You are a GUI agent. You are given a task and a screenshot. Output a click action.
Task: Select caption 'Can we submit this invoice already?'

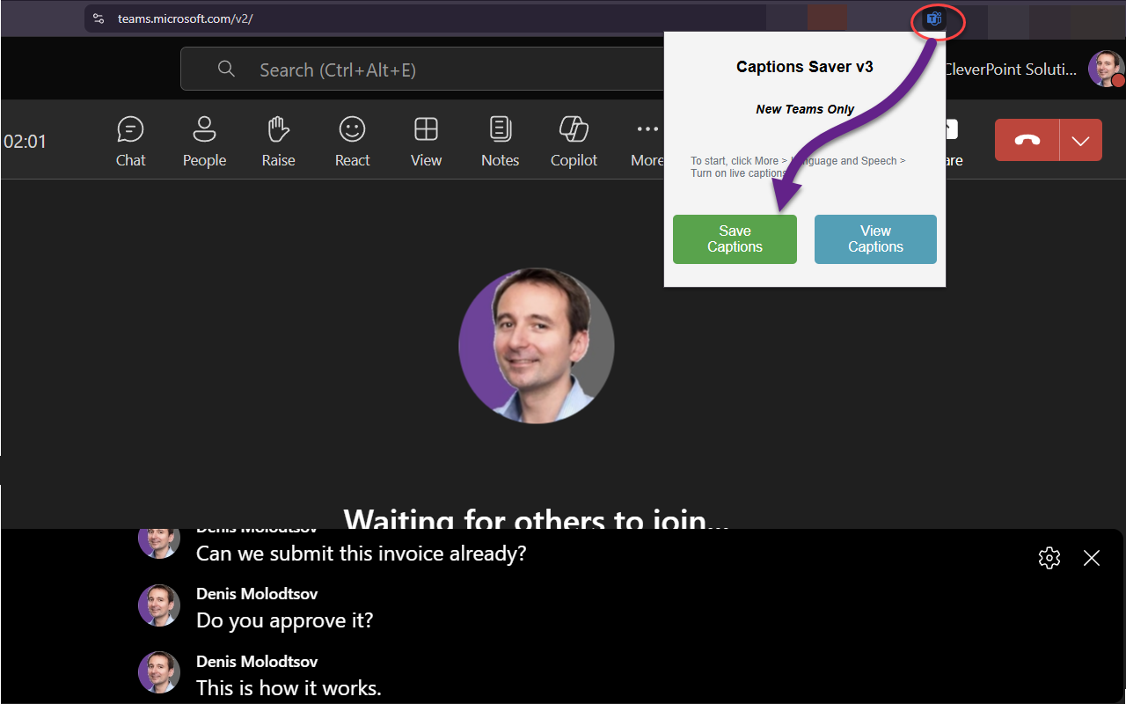tap(362, 554)
